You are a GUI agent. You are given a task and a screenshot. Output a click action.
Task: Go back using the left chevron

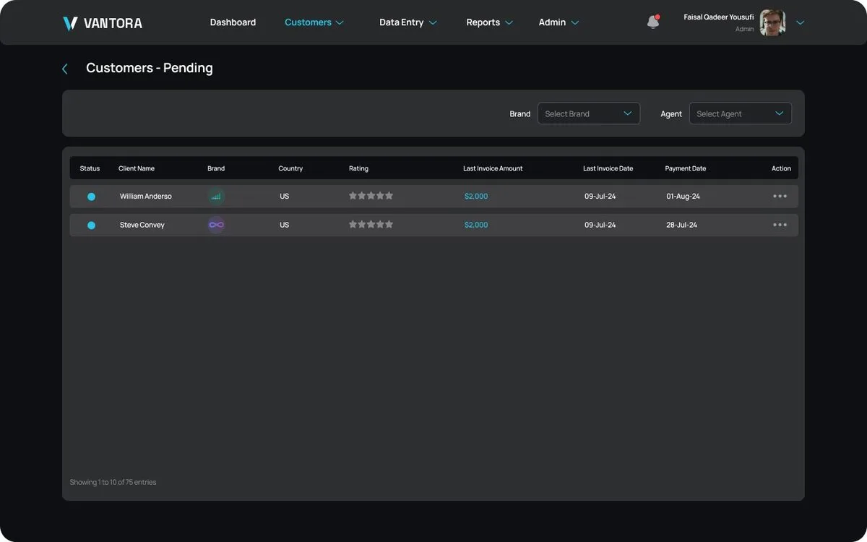(x=65, y=69)
